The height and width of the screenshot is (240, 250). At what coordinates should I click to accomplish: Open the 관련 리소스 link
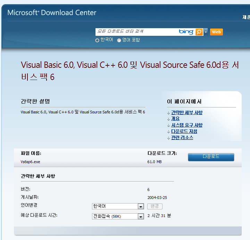[182, 137]
